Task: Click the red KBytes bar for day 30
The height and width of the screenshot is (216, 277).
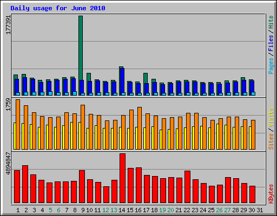Action: pyautogui.click(x=252, y=194)
